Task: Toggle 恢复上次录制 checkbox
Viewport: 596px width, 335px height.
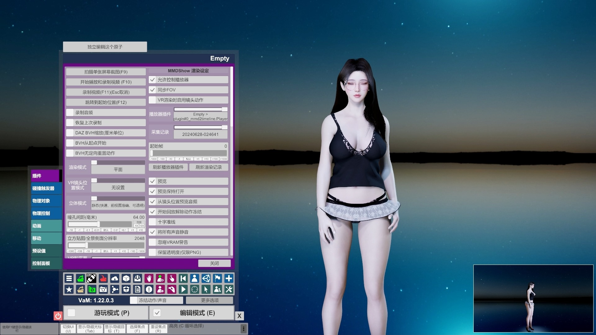Action: [70, 123]
